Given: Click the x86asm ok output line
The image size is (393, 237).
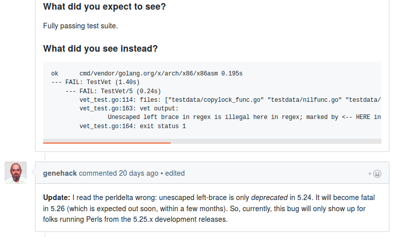Looking at the screenshot, I should pyautogui.click(x=147, y=73).
